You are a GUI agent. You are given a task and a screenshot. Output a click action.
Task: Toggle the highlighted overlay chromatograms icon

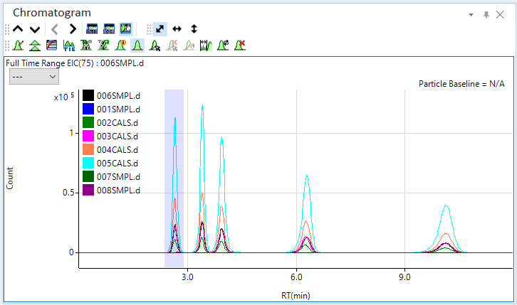126,29
